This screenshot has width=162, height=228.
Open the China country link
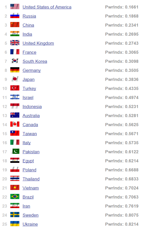coord(28,25)
